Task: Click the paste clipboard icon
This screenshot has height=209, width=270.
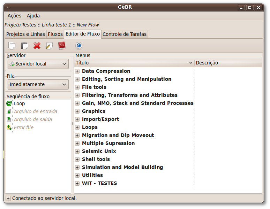Action: pos(24,46)
